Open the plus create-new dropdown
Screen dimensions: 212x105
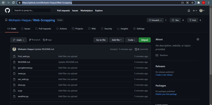click(x=195, y=11)
